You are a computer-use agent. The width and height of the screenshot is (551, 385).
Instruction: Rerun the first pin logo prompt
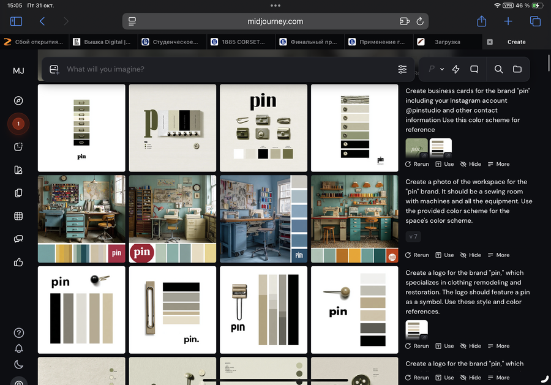click(417, 346)
